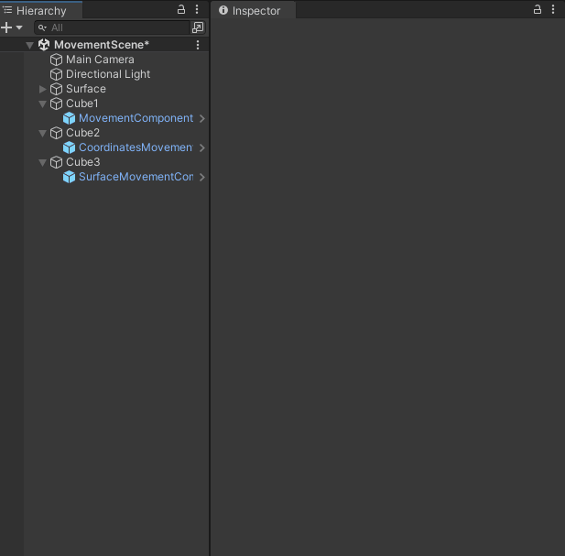Viewport: 565px width, 556px height.
Task: Click the Cube2 object icon
Action: 56,133
